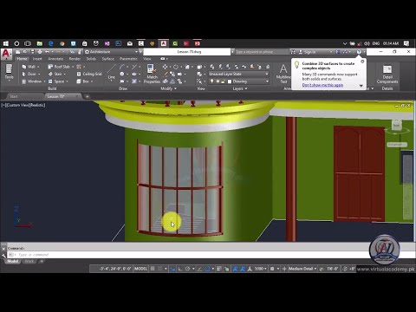Select the Stair tool
Screen dimensions: 416x312
(55, 74)
